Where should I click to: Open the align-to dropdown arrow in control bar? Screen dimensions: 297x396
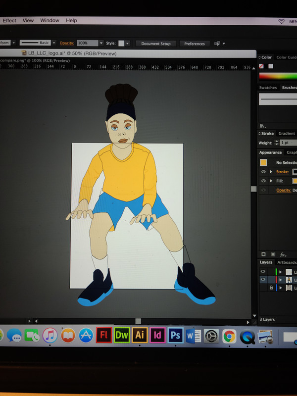tap(224, 44)
